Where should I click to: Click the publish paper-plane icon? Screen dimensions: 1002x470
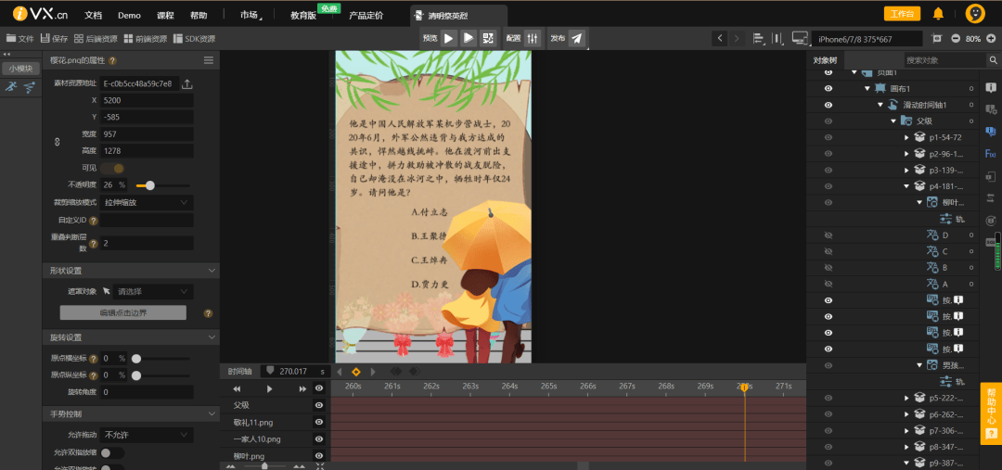coord(577,38)
